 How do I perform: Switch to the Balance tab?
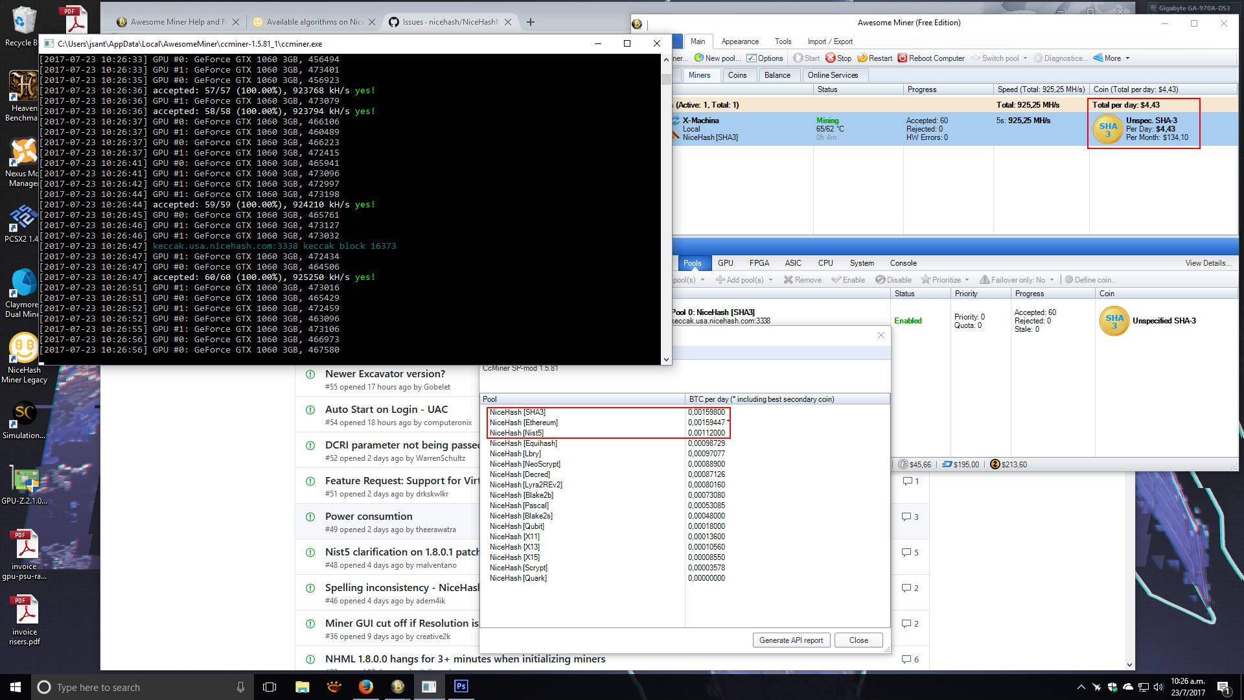777,75
